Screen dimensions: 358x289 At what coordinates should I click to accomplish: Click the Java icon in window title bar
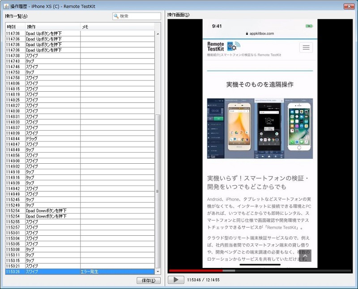(6, 6)
